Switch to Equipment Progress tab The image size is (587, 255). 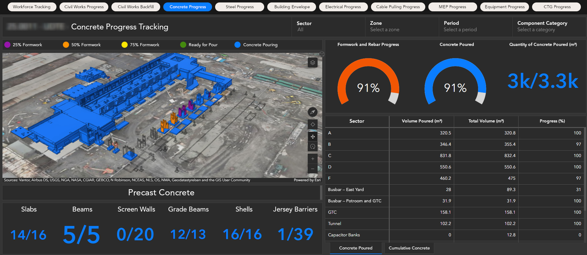(x=505, y=7)
